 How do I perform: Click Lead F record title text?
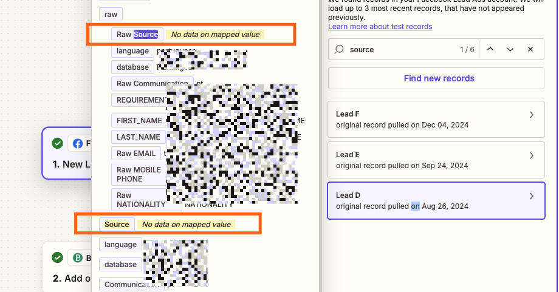tap(348, 114)
